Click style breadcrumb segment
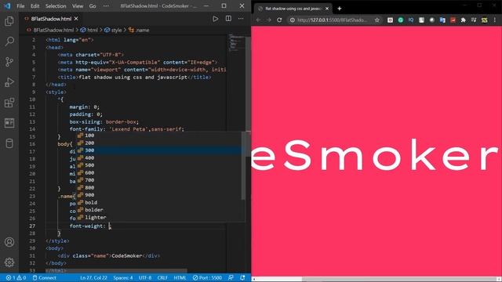 click(x=113, y=30)
